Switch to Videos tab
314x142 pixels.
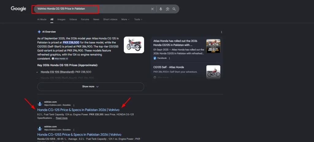tap(73, 19)
